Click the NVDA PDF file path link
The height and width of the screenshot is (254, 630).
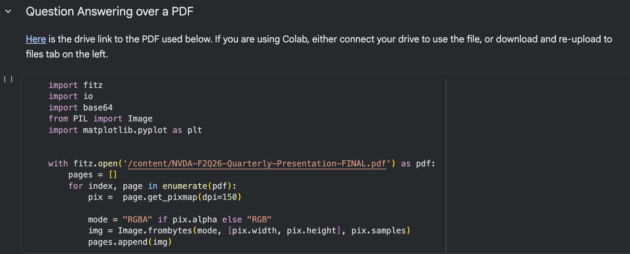[256, 163]
